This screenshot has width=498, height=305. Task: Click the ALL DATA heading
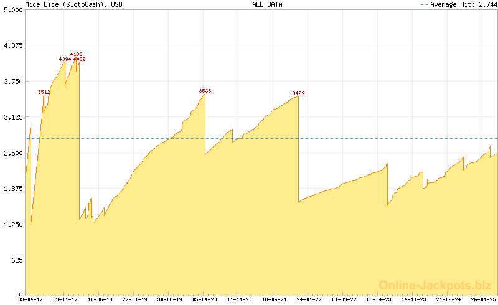point(267,4)
